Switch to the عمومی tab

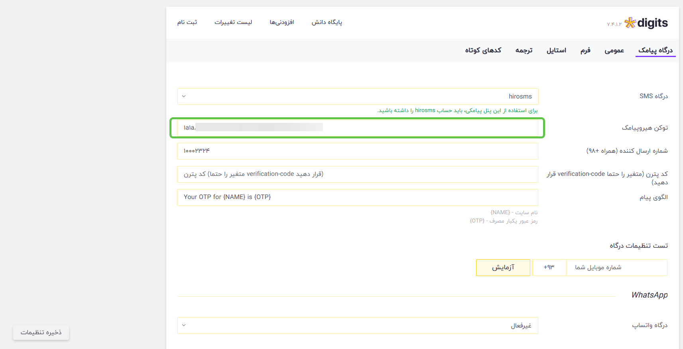[x=614, y=50]
